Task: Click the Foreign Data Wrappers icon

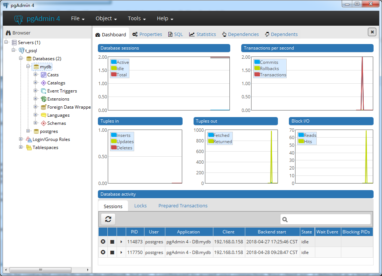Action: coord(44,107)
